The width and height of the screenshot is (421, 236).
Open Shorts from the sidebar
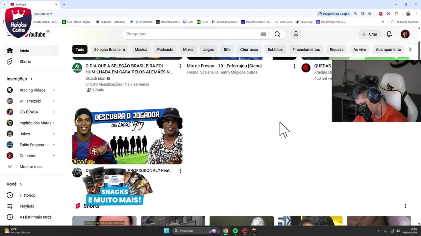(x=31, y=62)
